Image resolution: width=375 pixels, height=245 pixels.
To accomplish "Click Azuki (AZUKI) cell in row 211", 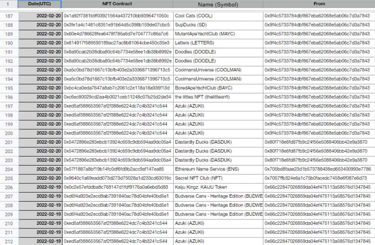I will click(218, 232).
